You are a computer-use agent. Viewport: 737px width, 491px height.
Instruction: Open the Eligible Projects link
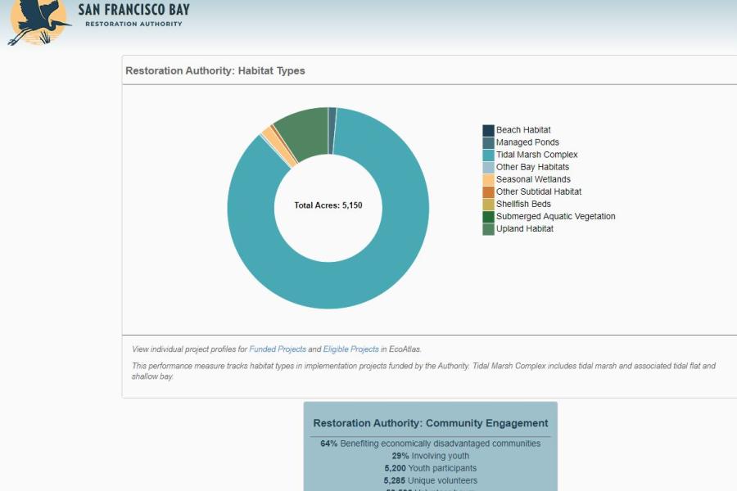(x=350, y=349)
